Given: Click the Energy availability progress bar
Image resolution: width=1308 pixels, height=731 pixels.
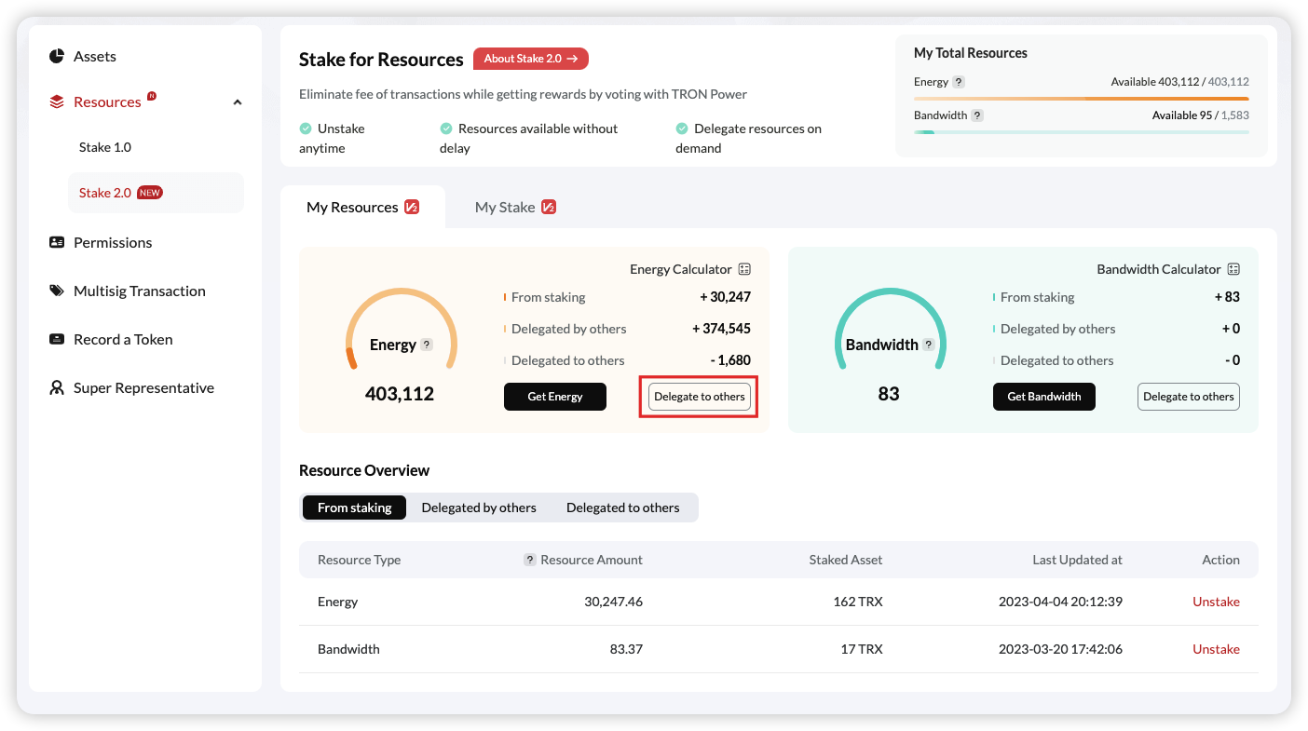Looking at the screenshot, I should point(1081,98).
